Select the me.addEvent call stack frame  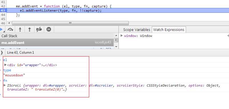57,43
